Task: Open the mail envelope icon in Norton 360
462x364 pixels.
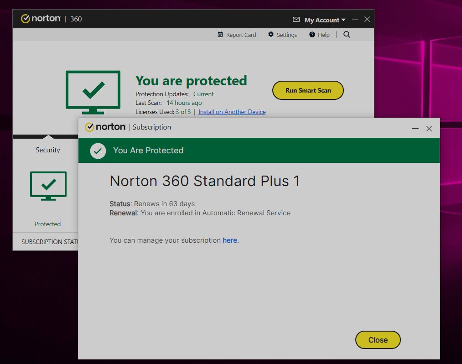Action: [x=296, y=20]
